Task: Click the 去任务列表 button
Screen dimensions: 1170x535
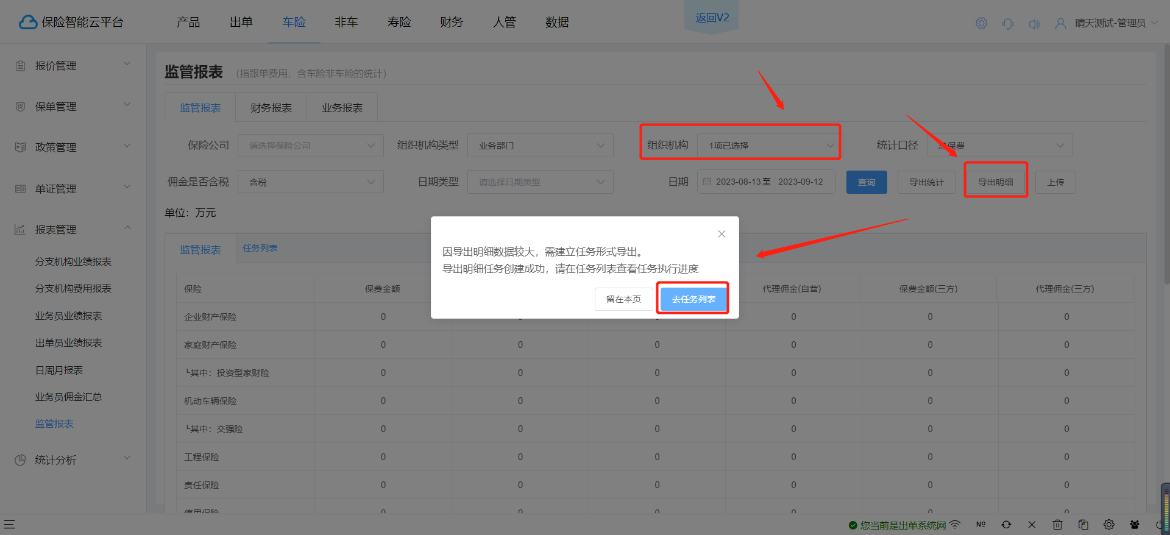Action: pyautogui.click(x=693, y=299)
